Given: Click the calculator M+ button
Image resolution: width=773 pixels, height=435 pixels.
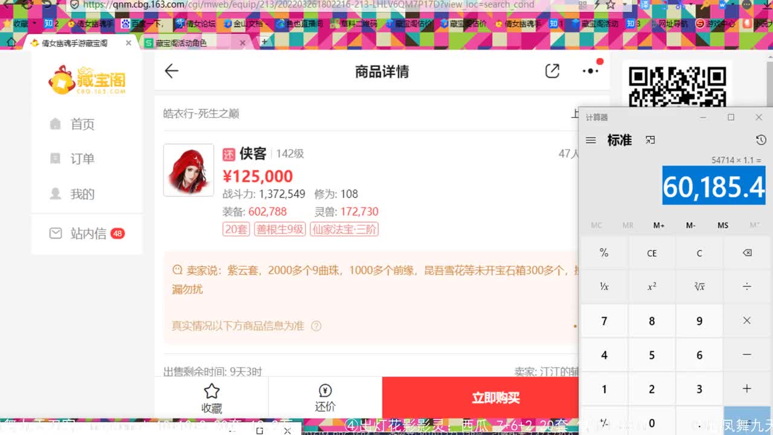Looking at the screenshot, I should 659,225.
